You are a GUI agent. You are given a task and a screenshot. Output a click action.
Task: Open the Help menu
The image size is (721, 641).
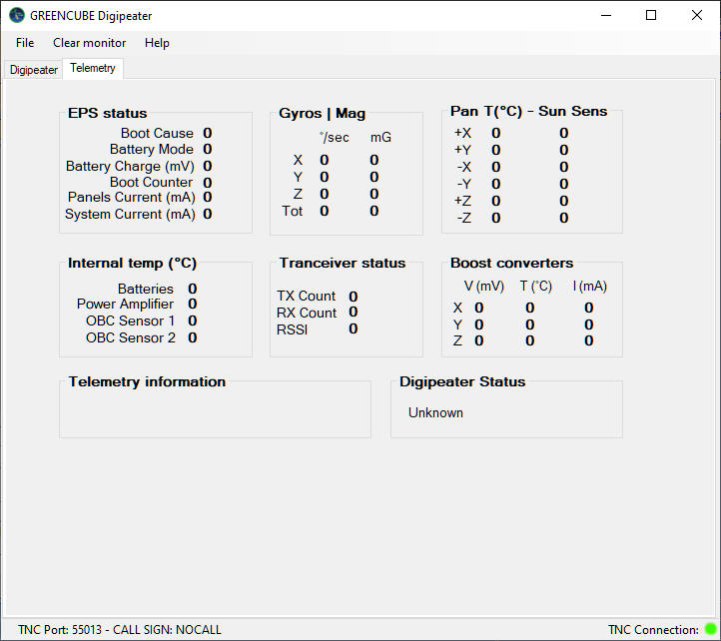[157, 43]
